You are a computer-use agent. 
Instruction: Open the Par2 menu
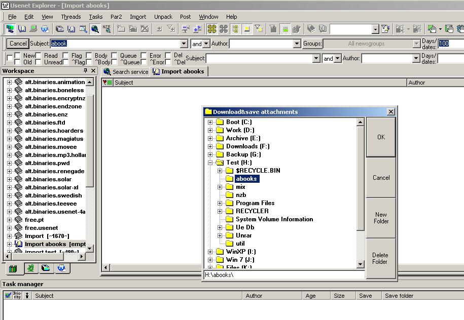tap(116, 17)
